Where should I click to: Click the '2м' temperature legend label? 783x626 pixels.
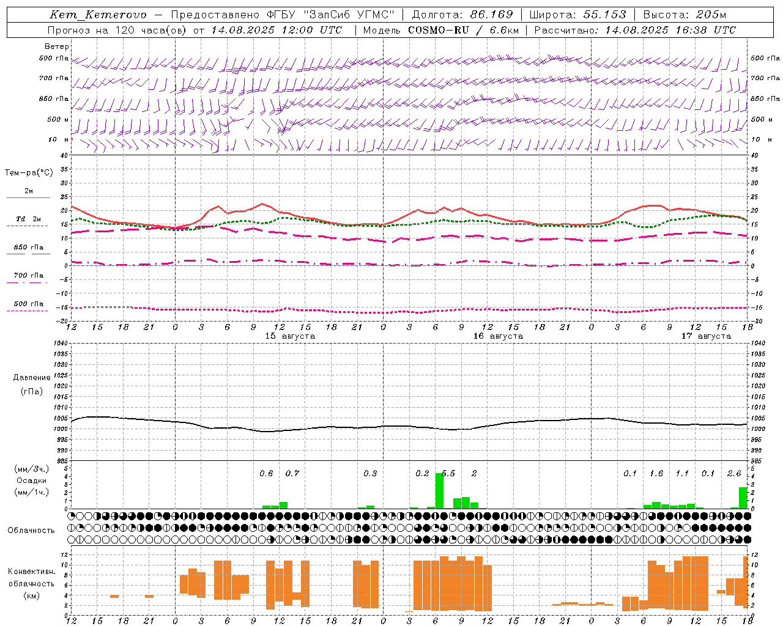29,191
